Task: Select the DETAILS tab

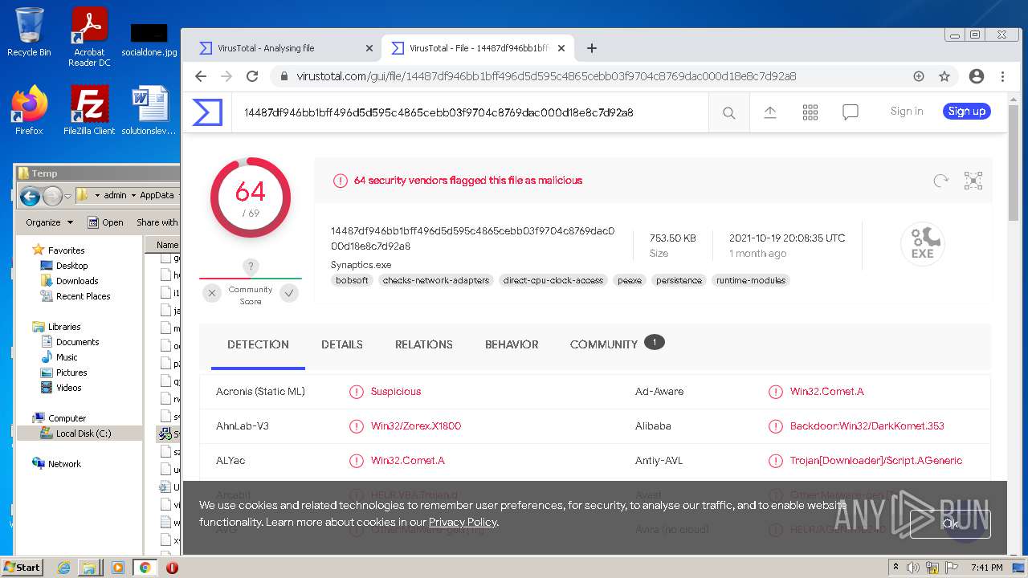Action: point(342,344)
